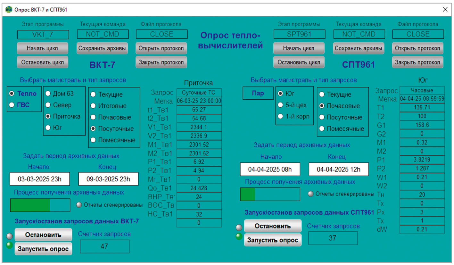This screenshot has width=454, height=265.
Task: Click green indicator lamp beside ВКТ-7 Запустить опрос
Action: click(x=10, y=245)
